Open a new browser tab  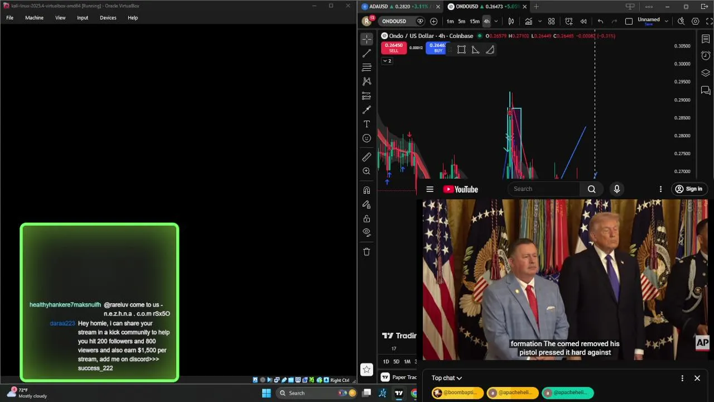536,7
